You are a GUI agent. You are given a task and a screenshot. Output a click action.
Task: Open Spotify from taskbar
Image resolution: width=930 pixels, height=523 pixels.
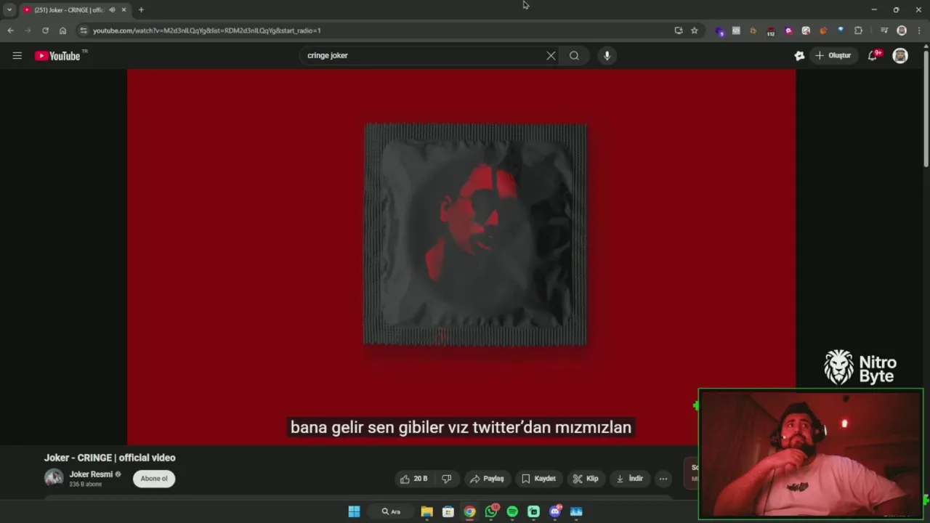512,511
